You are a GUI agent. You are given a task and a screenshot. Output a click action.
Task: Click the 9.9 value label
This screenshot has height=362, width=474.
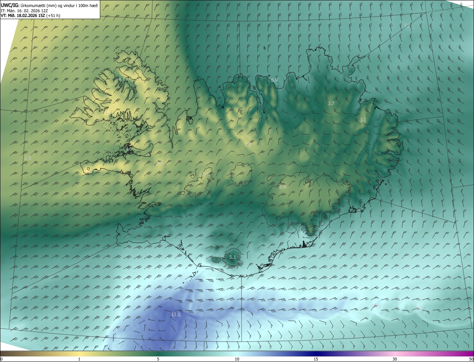419,307
